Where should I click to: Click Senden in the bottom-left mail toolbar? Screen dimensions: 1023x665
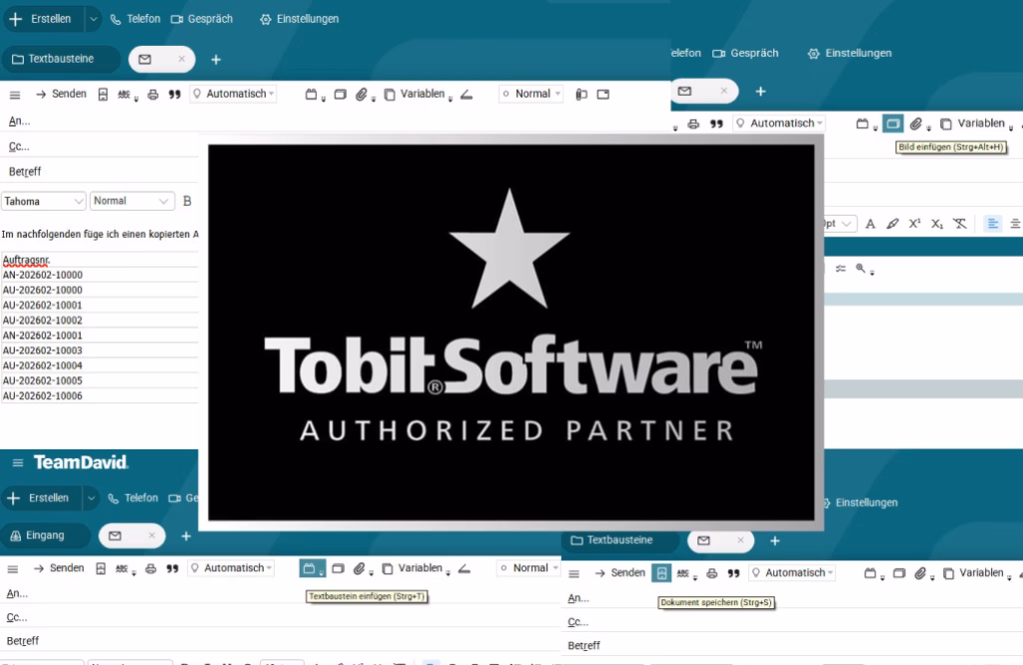(x=59, y=568)
